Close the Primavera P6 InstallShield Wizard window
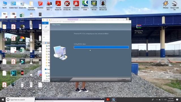The image size is (181, 102). tap(129, 22)
